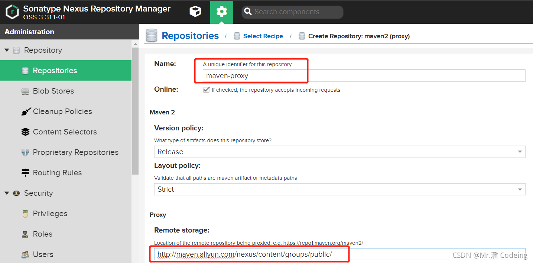Screen dimensions: 533x263
Task: Click the Sonatype Nexus hexagon logo
Action: click(x=12, y=12)
